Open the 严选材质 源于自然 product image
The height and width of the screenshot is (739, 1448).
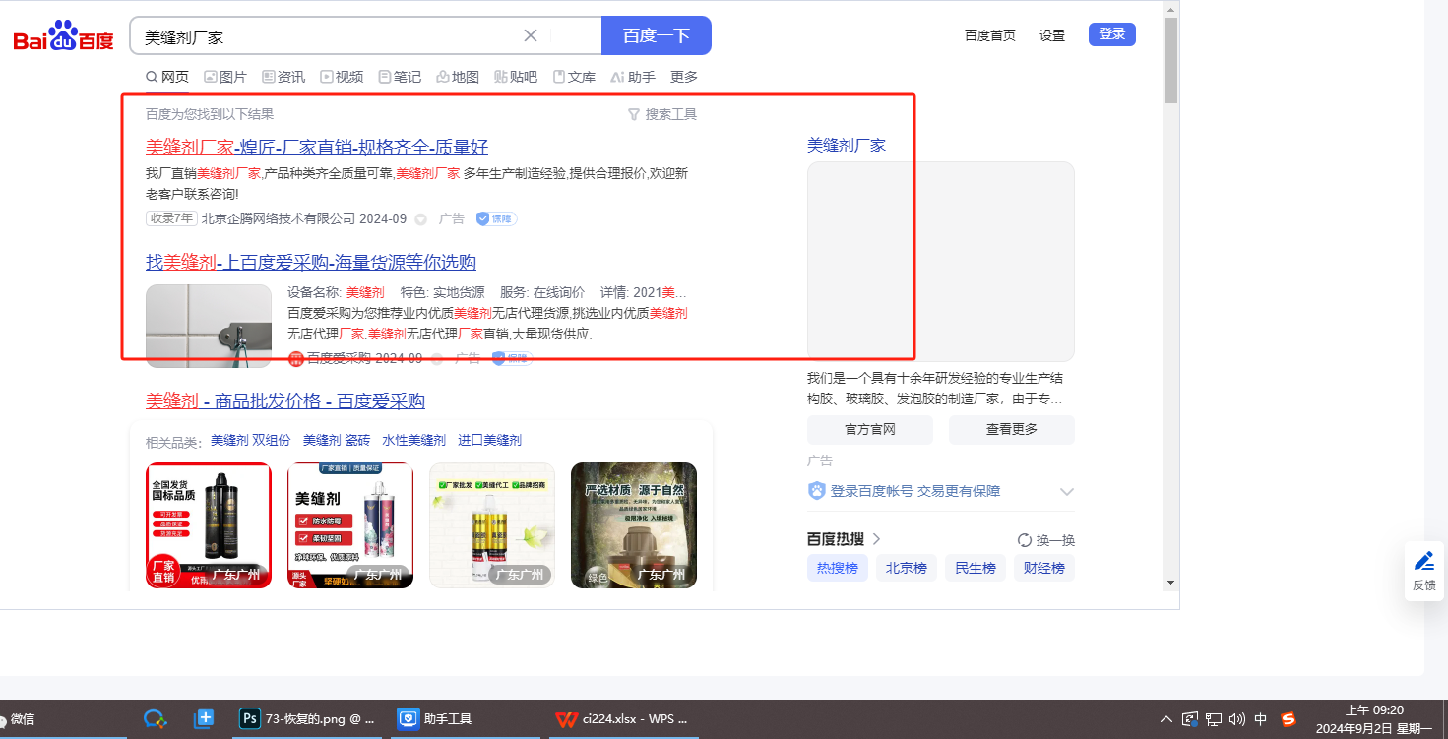click(634, 525)
